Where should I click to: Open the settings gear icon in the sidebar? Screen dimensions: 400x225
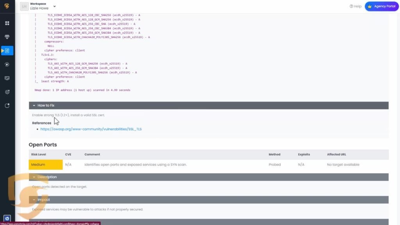pos(7,92)
